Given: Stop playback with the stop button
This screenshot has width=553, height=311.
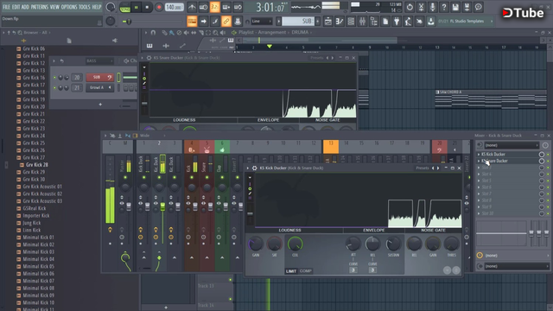Looking at the screenshot, I should tap(147, 7).
